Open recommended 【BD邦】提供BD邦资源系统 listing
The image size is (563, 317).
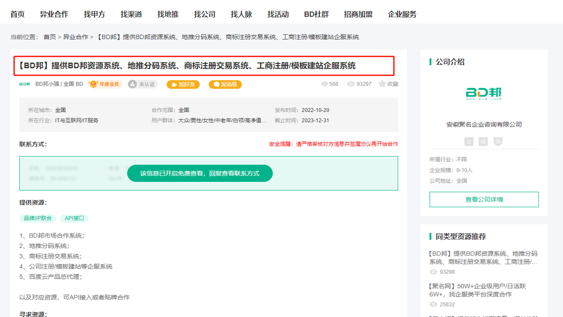click(x=483, y=258)
